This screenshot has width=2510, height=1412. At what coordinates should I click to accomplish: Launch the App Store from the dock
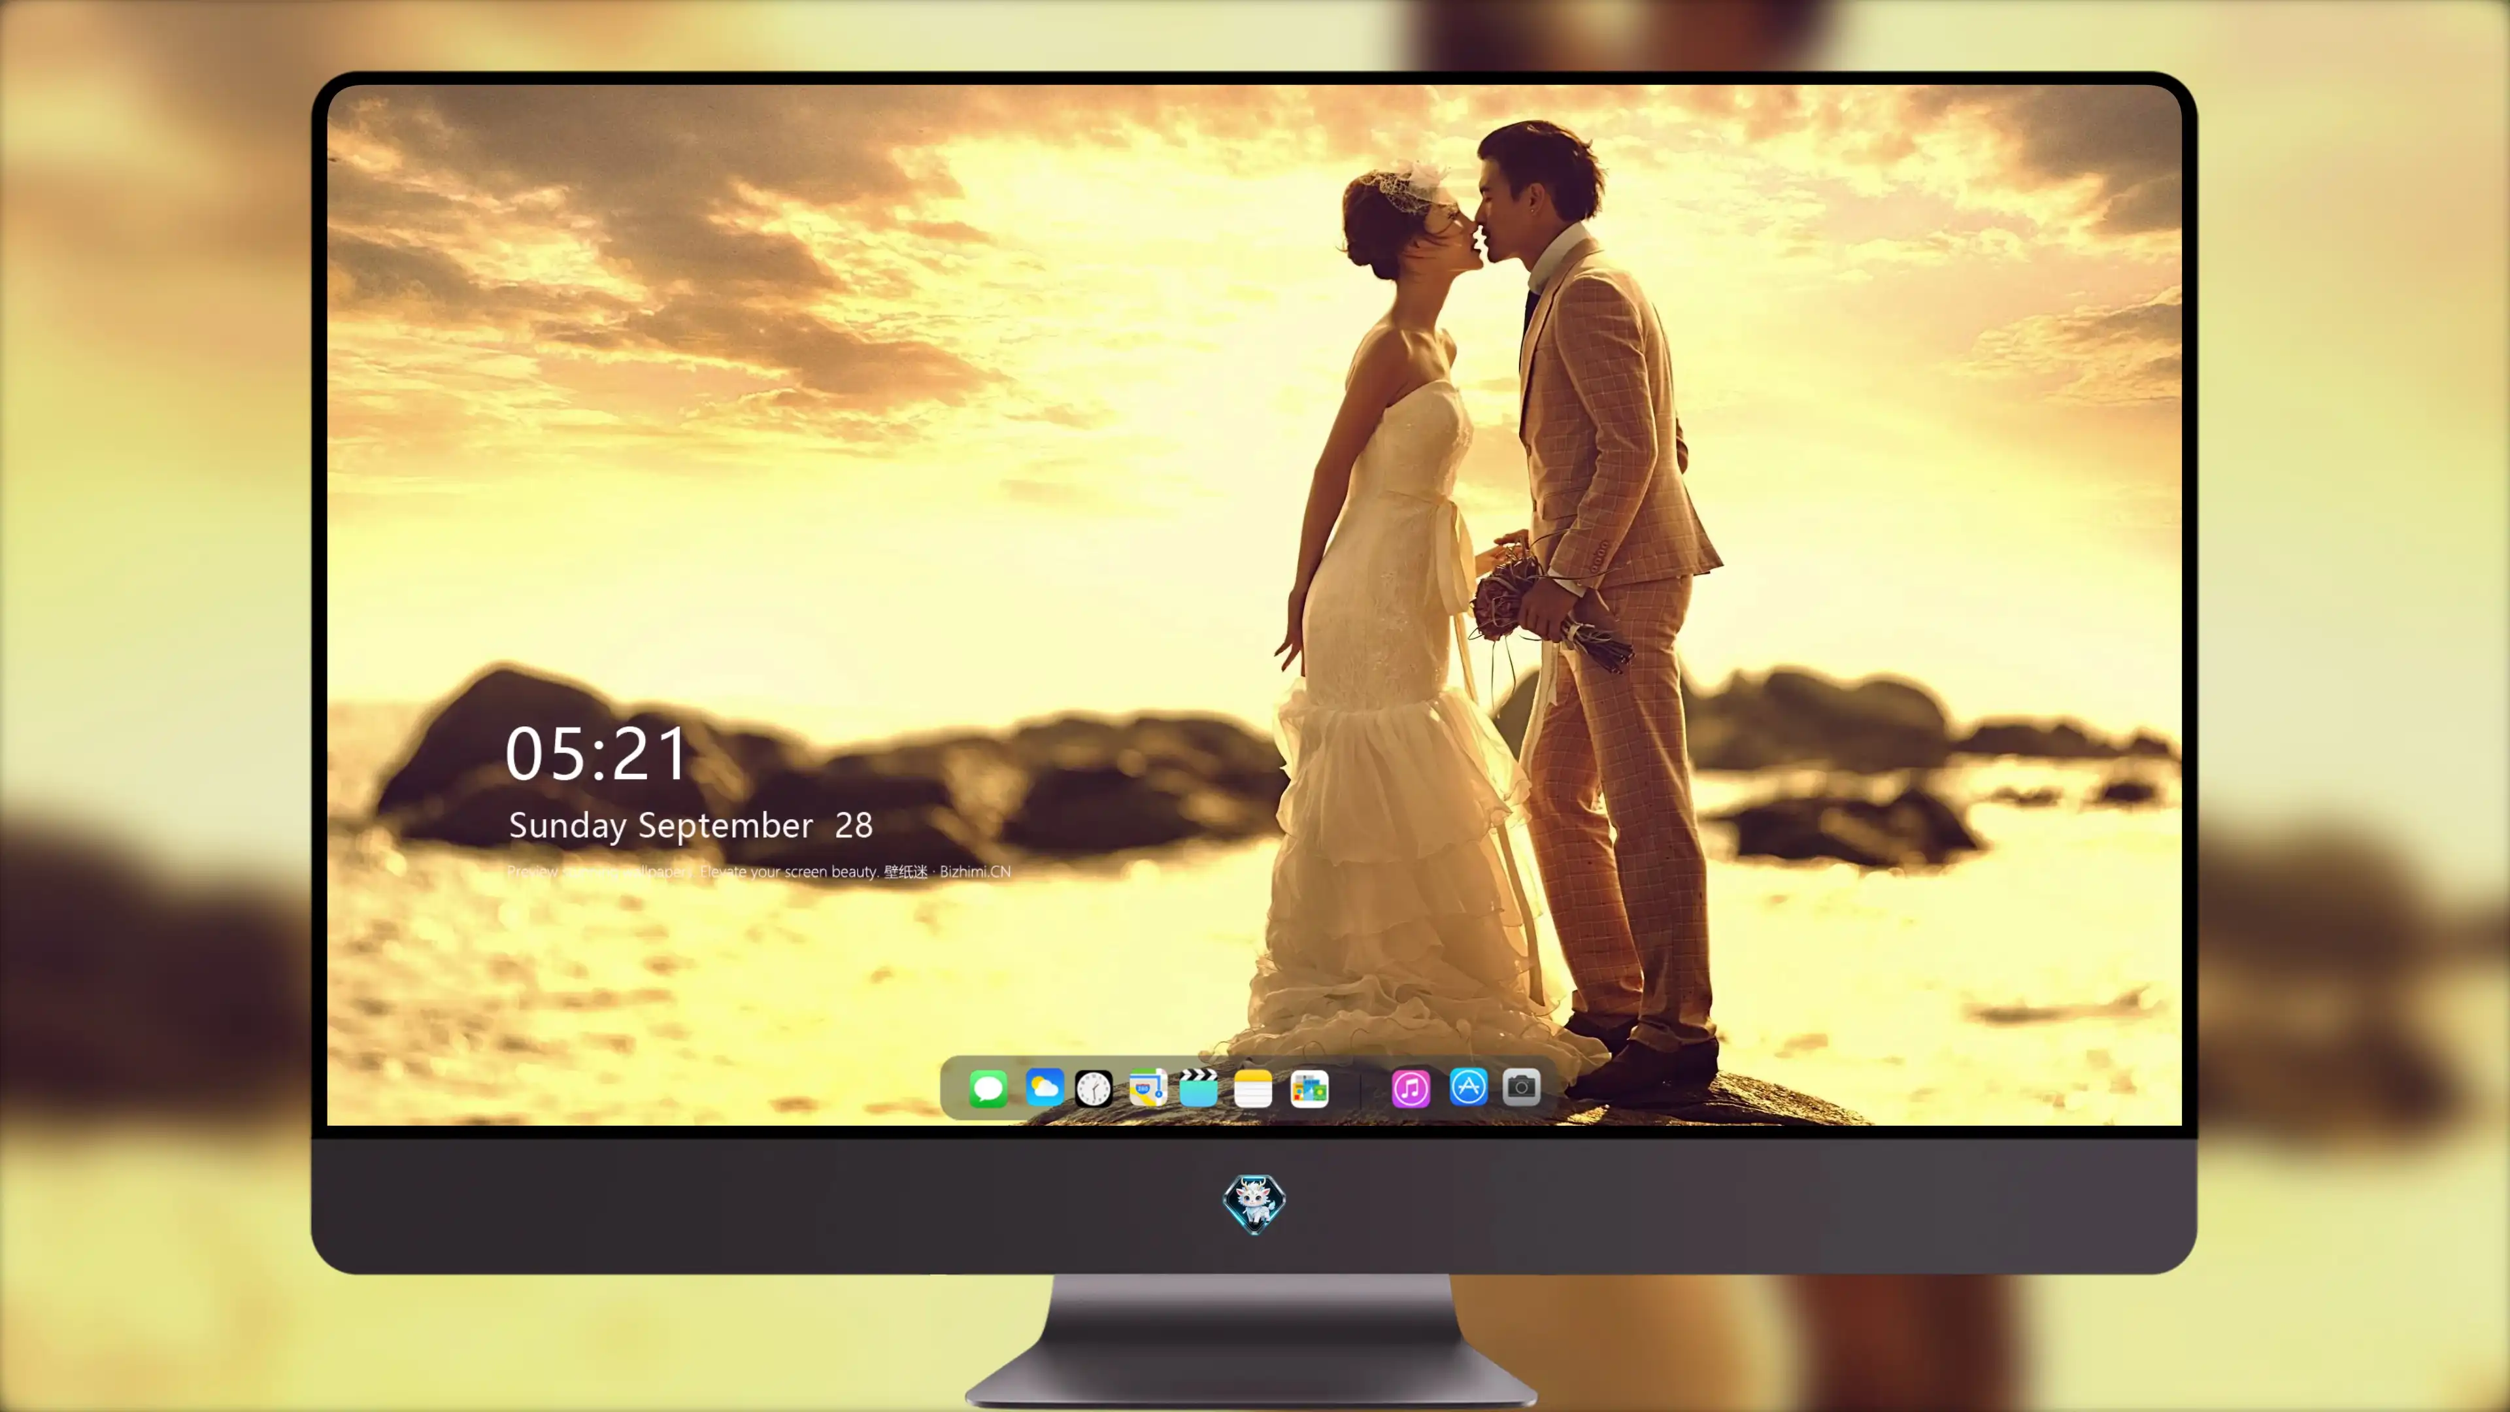pos(1468,1088)
